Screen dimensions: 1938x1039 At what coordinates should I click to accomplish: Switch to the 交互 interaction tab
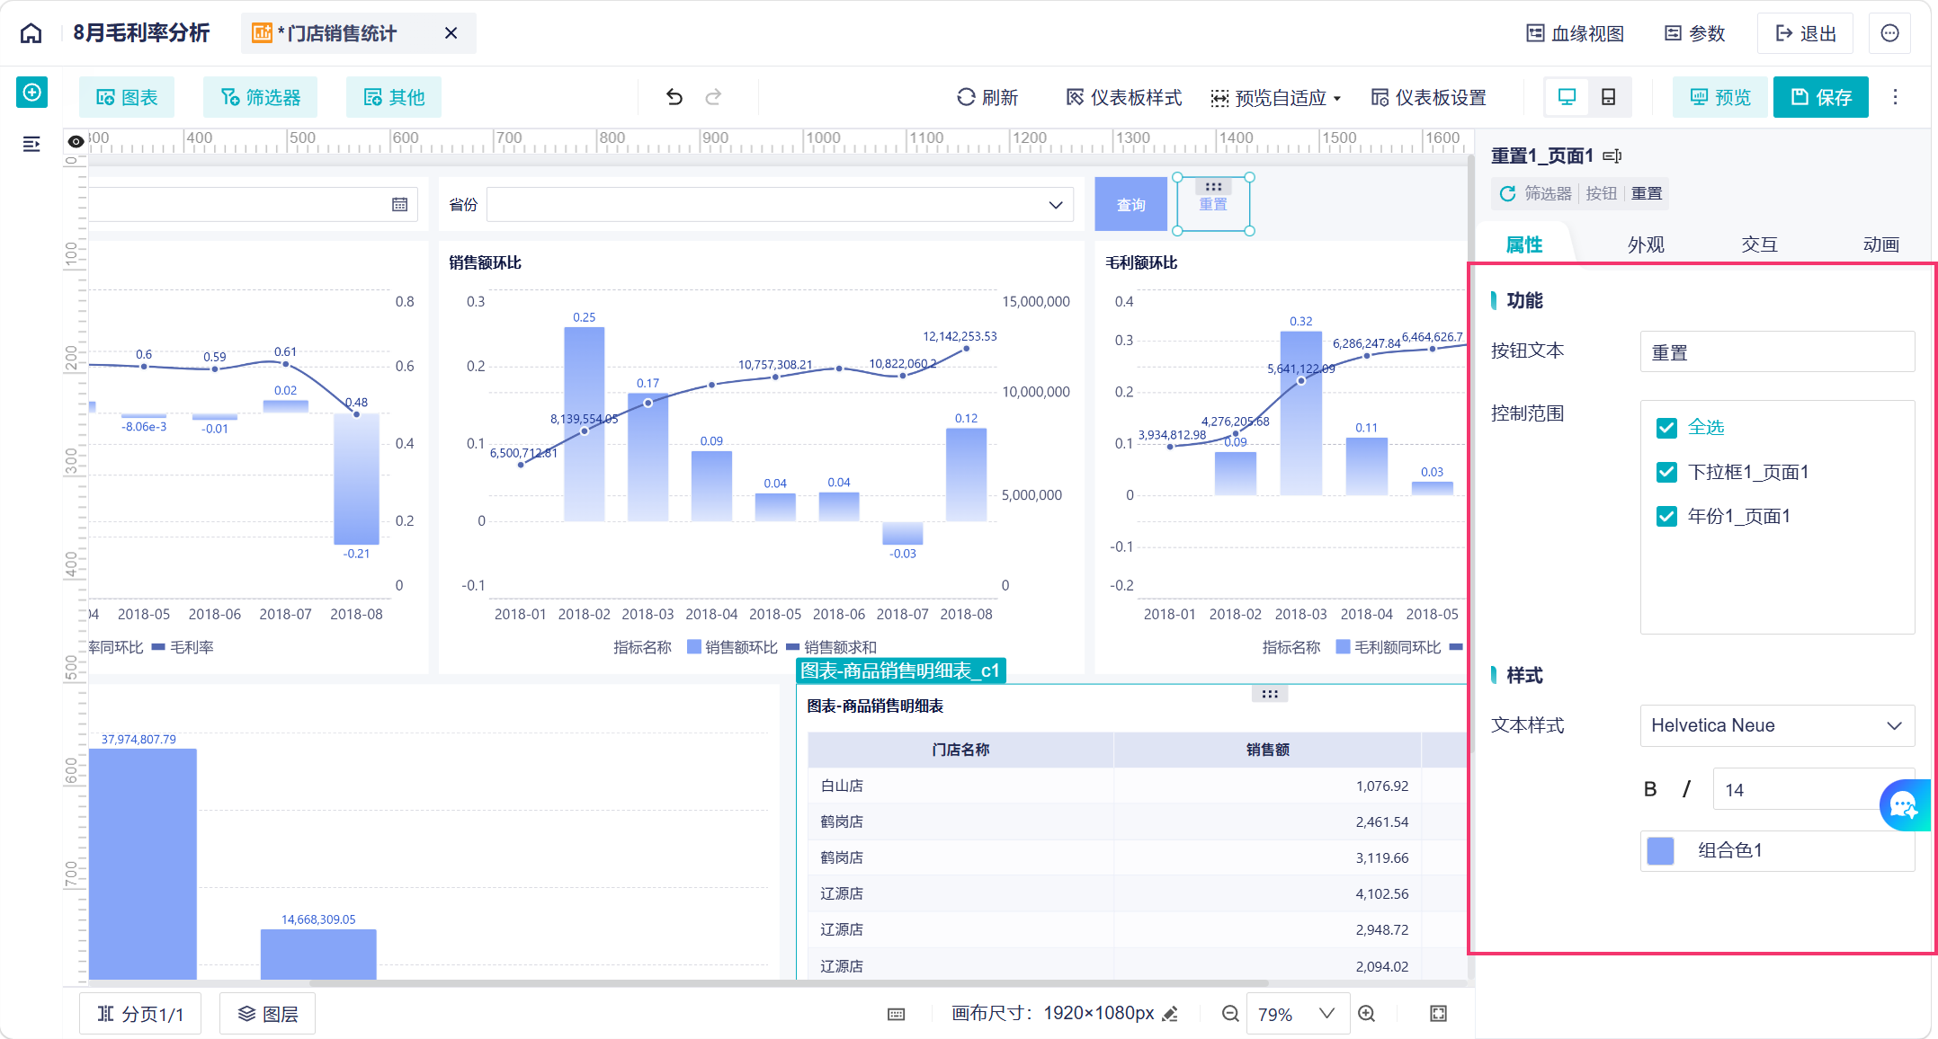1759,244
